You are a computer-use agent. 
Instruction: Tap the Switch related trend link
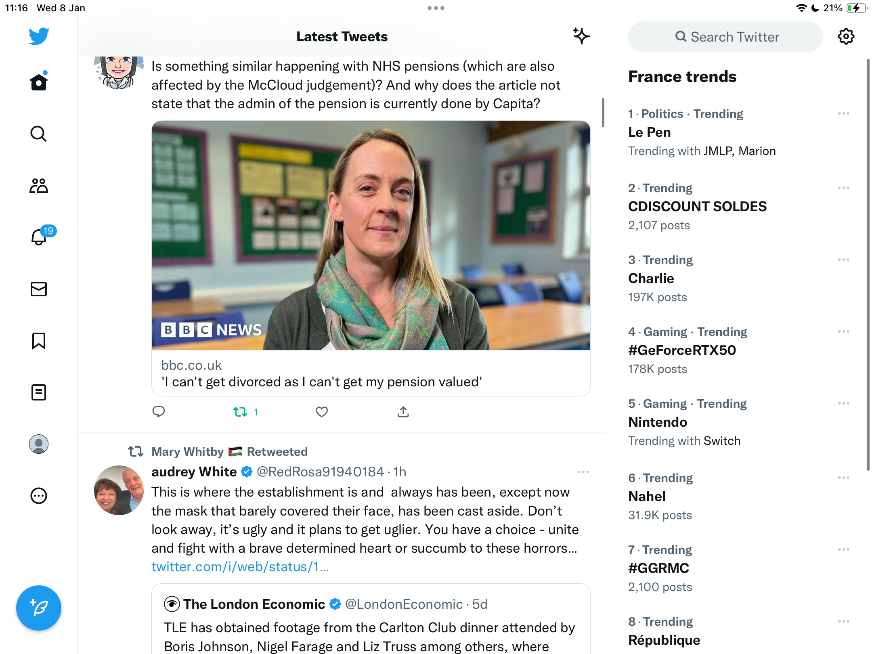722,441
